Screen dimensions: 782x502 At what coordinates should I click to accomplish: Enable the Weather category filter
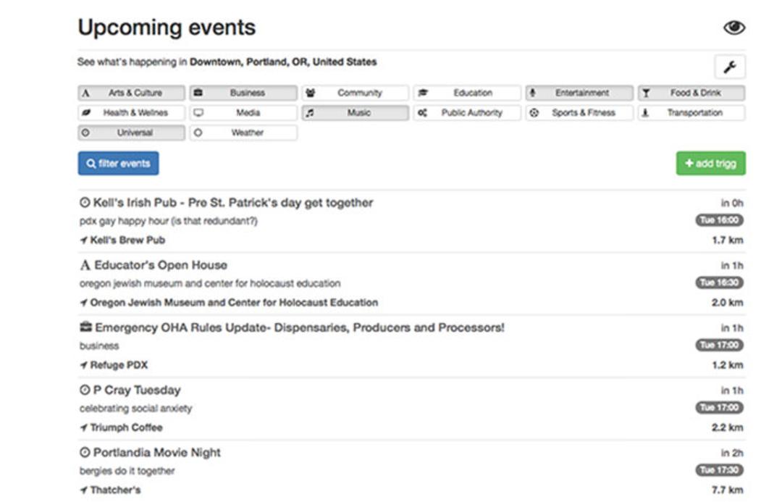243,133
